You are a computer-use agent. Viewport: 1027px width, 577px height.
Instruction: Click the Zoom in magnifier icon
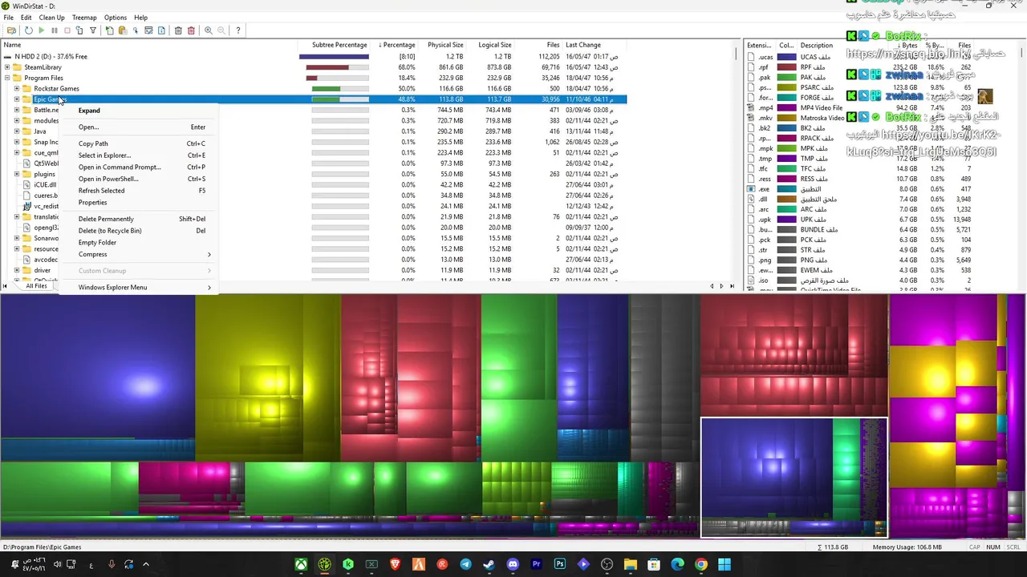click(x=208, y=30)
